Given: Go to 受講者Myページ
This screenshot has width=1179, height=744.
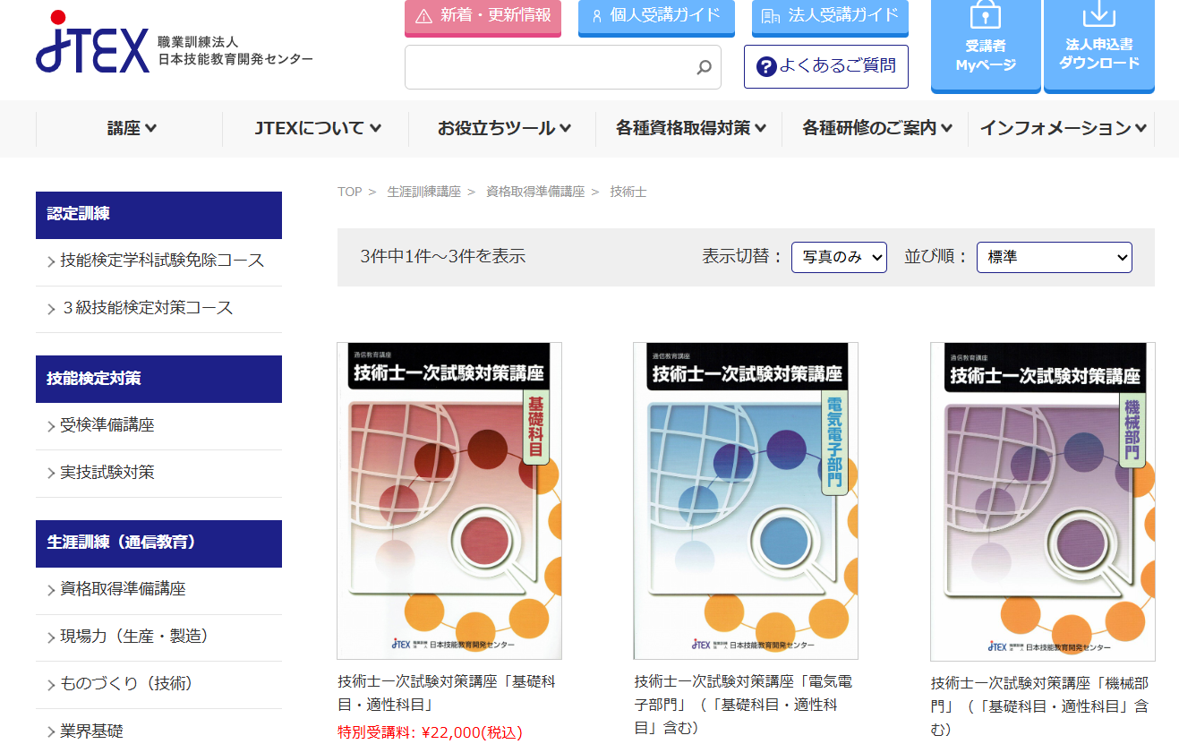Looking at the screenshot, I should click(x=986, y=45).
